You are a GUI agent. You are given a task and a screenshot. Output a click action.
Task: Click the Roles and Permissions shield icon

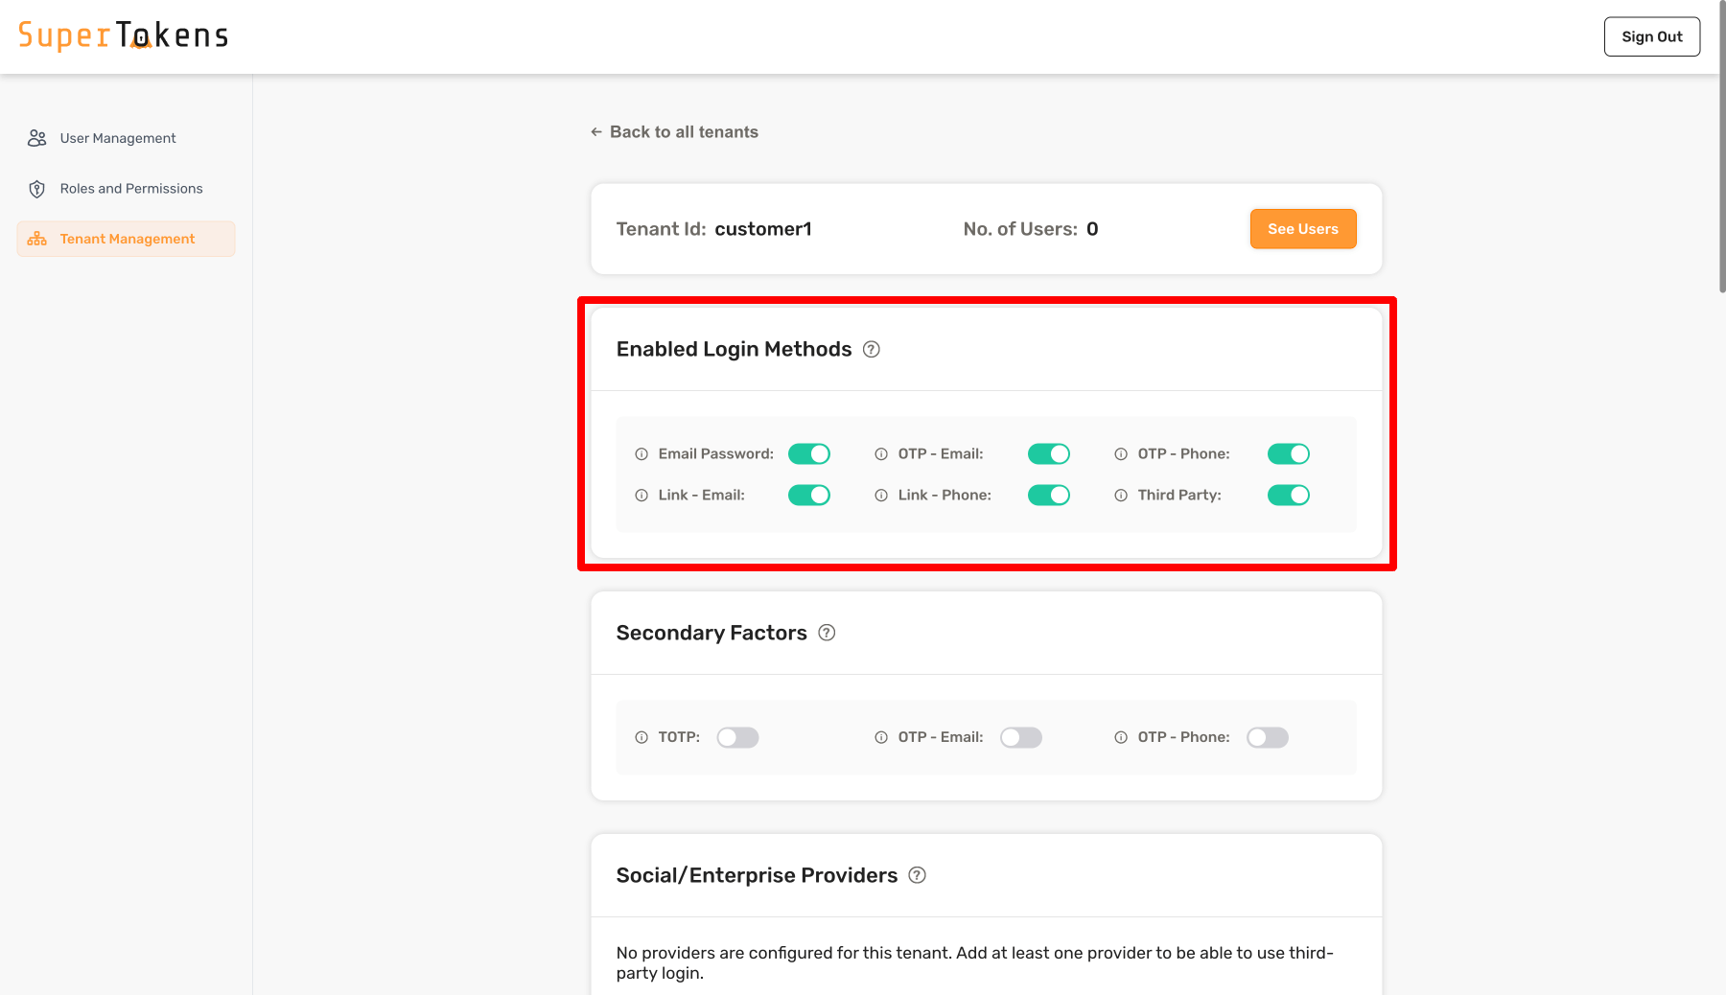pyautogui.click(x=36, y=188)
